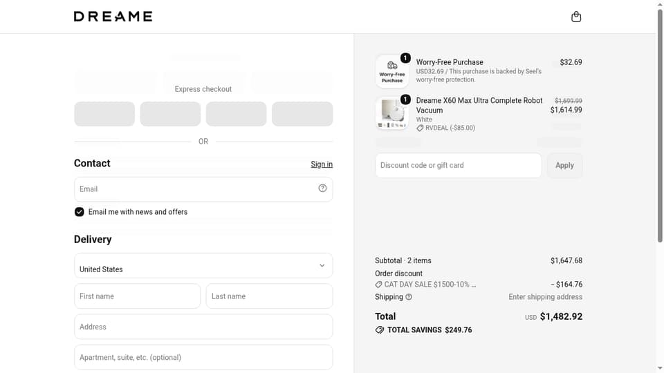Click the Dreame X60 Max Ultra product title
The width and height of the screenshot is (664, 373).
point(479,105)
